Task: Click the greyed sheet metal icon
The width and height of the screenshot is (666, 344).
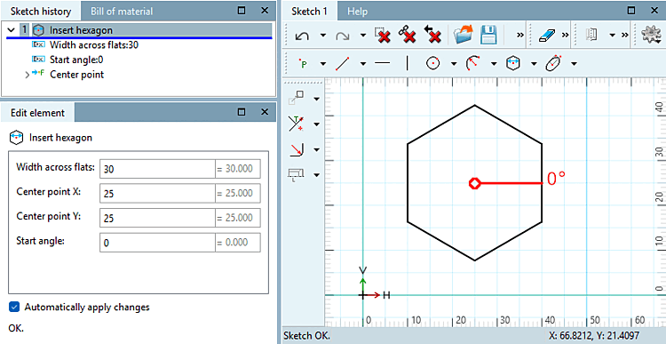Action: (x=591, y=36)
